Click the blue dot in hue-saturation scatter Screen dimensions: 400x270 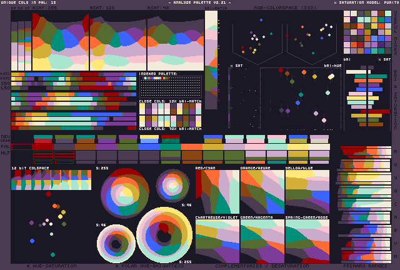(x=32, y=241)
